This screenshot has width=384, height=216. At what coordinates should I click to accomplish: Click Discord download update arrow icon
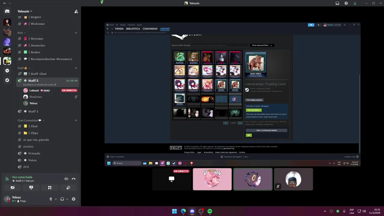355,3
